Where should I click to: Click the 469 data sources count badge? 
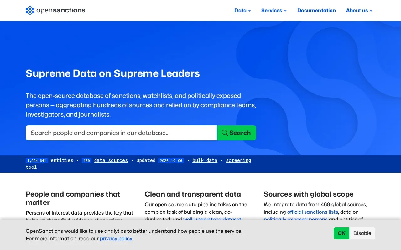click(86, 161)
